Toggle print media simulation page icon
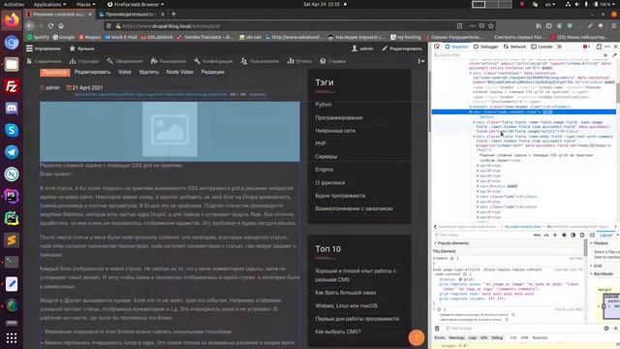This screenshot has height=349, width=620. tap(582, 235)
